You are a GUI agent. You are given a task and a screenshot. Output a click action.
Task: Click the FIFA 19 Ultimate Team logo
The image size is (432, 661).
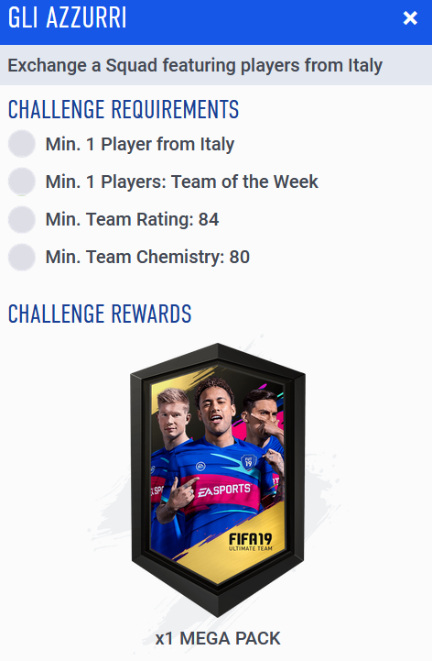(250, 542)
